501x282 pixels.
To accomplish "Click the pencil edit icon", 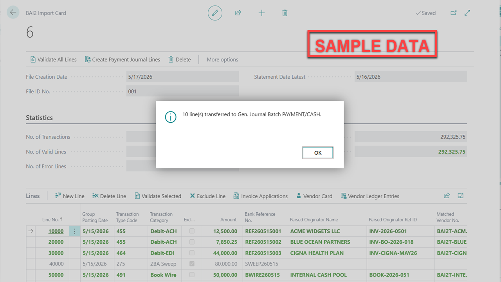I will [215, 13].
